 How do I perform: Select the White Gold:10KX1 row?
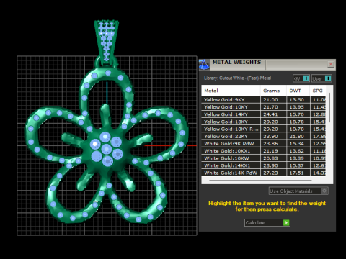click(264, 151)
